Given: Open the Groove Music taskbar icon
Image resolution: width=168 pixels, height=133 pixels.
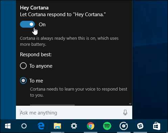Looking at the screenshot, I should click(x=124, y=126).
